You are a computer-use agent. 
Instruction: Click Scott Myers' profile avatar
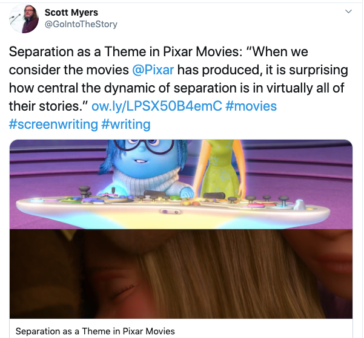pos(24,19)
